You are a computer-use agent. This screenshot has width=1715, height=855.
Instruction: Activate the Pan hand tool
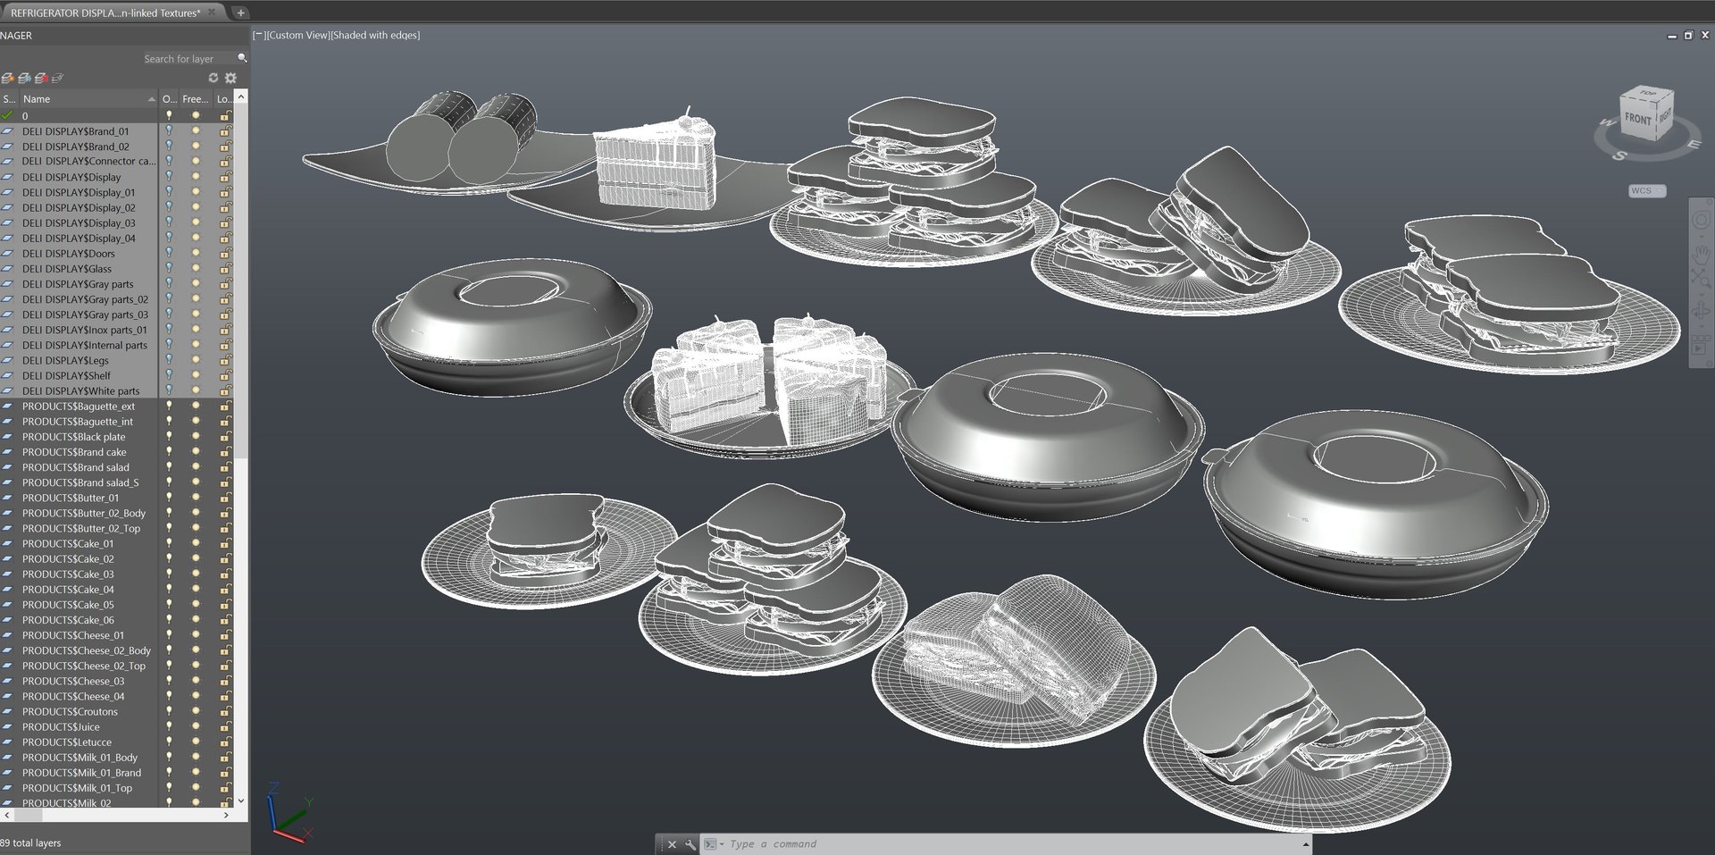1702,256
